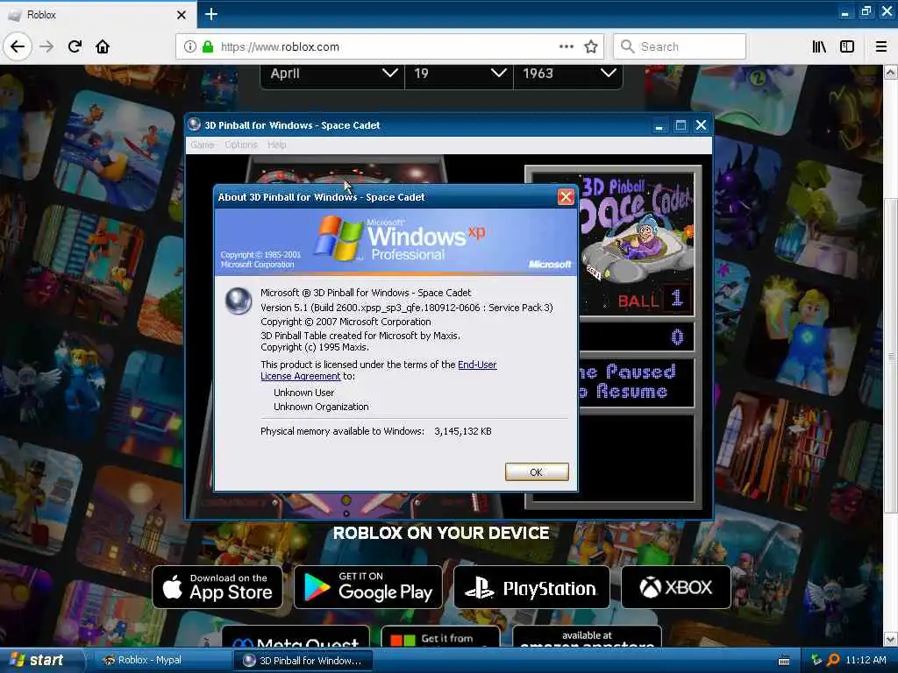Click the pinball ball icon in About dialog

(239, 301)
